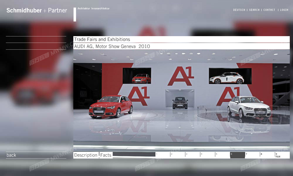293x176 pixels.
Task: Click the main Audi A1 exhibition photo
Action: (182, 100)
